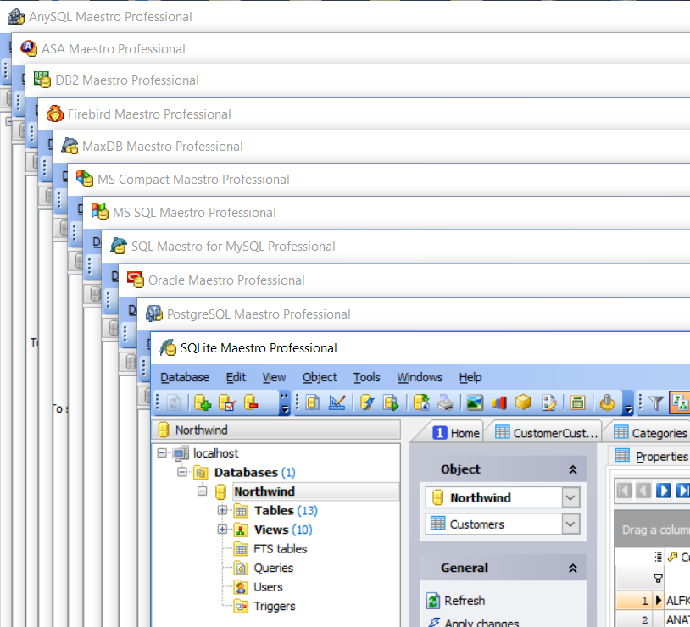690x627 pixels.
Task: Select Queries in database tree
Action: tap(273, 568)
